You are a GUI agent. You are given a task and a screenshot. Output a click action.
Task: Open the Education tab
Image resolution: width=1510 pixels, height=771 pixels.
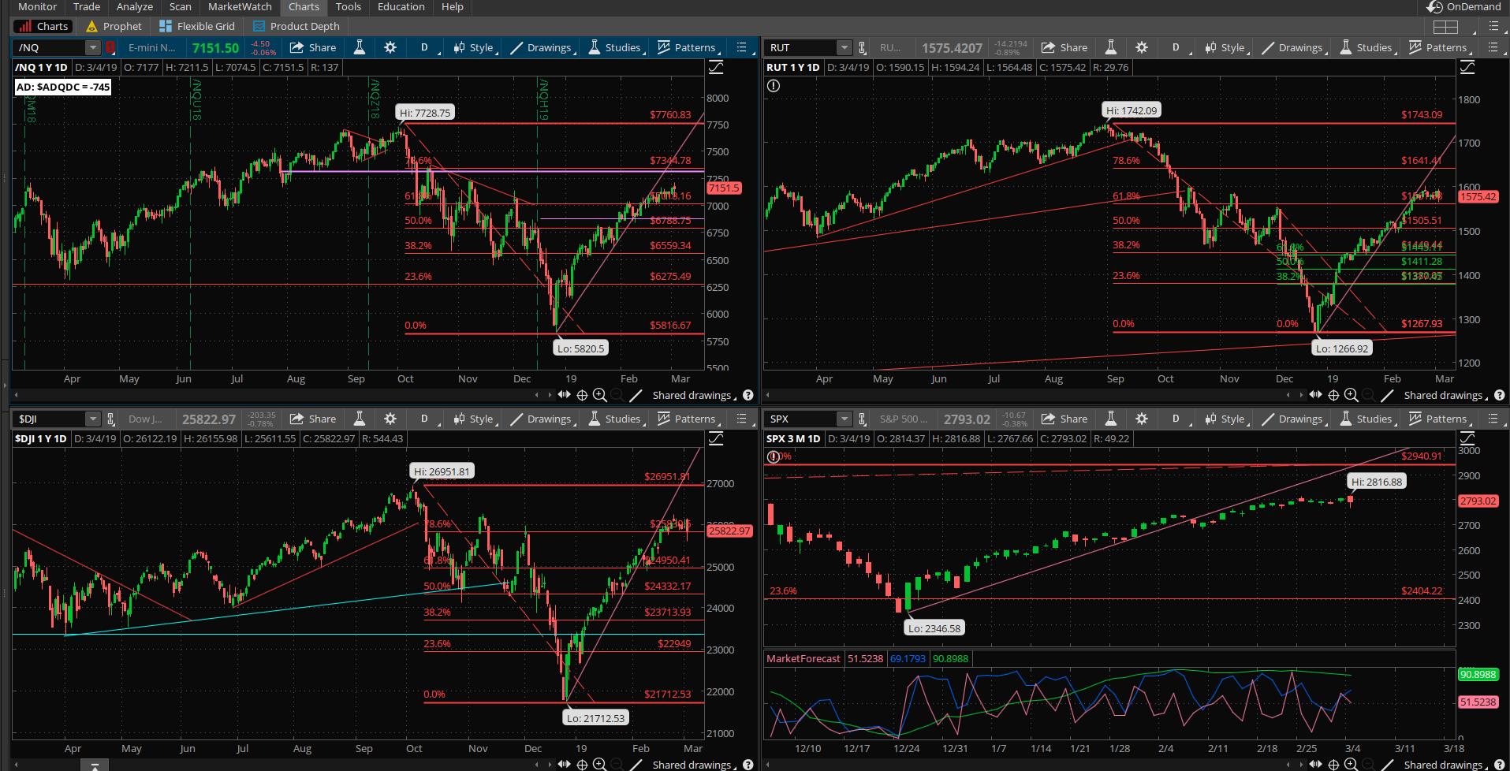401,6
